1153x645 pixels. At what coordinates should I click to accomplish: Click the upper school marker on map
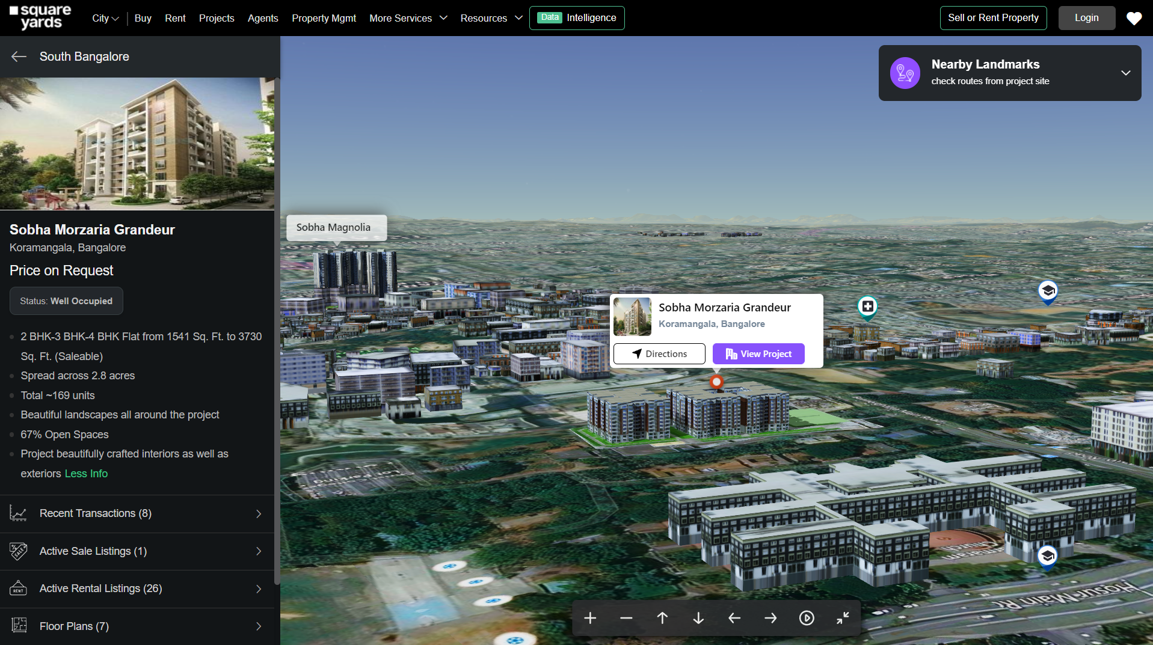tap(1048, 292)
